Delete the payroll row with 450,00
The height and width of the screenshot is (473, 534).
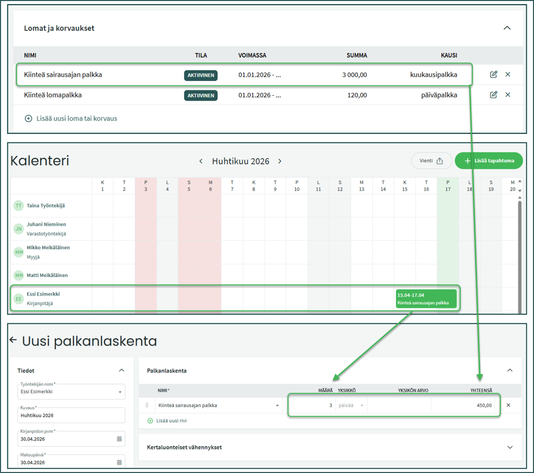click(x=508, y=405)
